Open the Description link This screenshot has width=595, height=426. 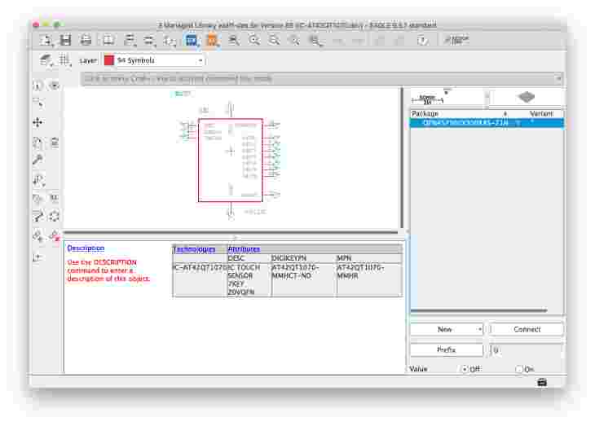coord(86,248)
